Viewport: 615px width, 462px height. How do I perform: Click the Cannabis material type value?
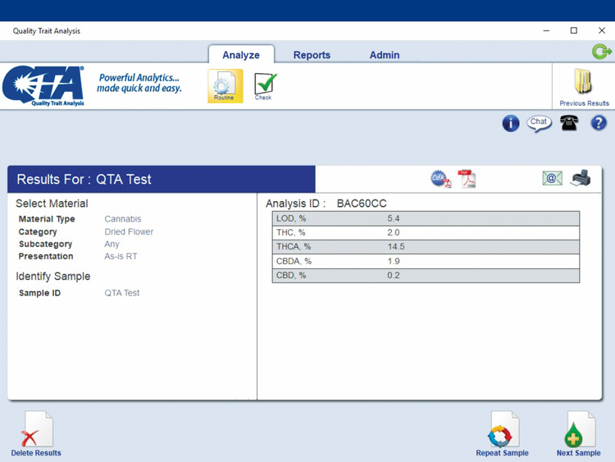click(x=123, y=219)
